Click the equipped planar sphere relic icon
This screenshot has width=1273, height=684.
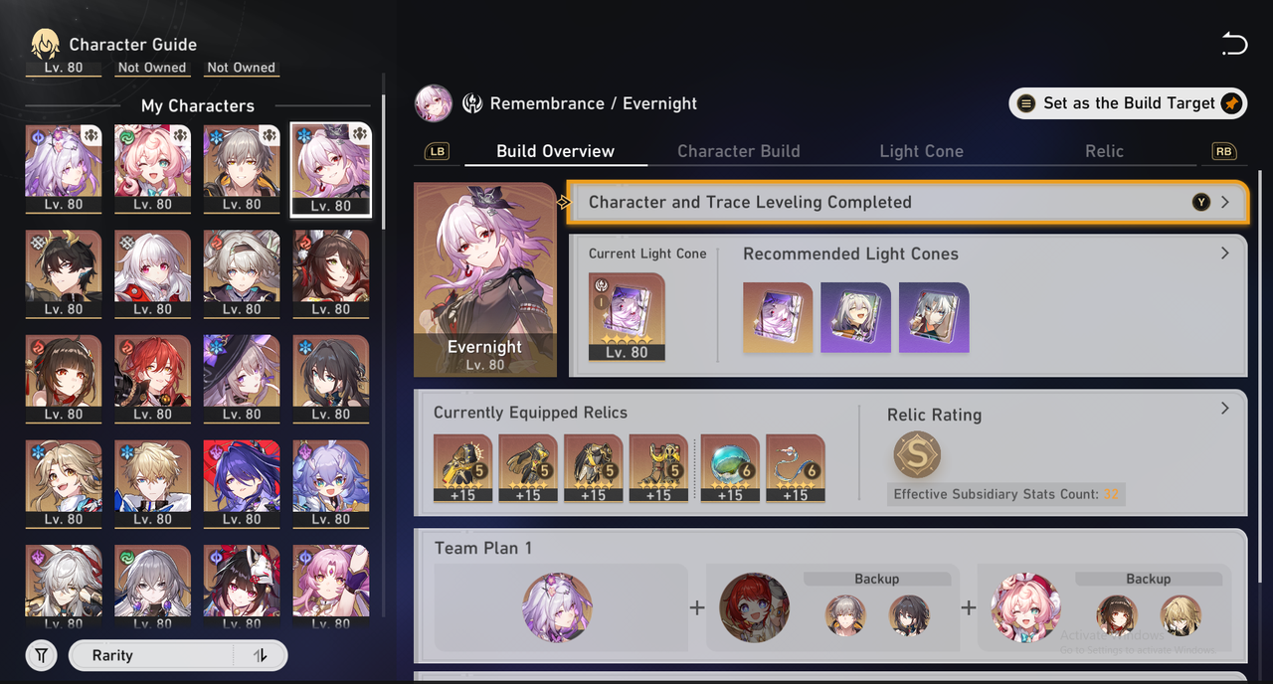pos(730,467)
